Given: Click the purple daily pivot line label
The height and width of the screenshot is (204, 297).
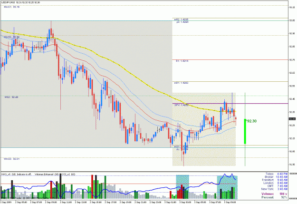Looking at the screenshot, I should pyautogui.click(x=181, y=105).
